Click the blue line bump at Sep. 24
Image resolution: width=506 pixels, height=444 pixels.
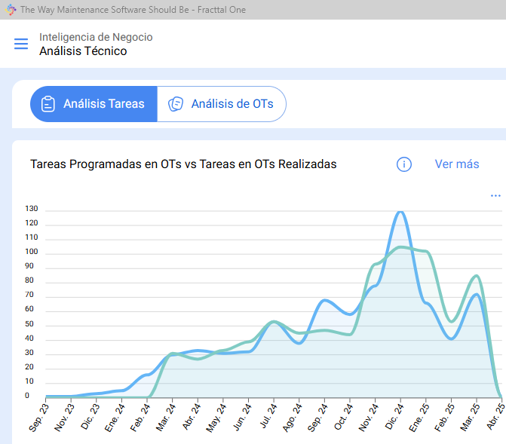(x=325, y=300)
